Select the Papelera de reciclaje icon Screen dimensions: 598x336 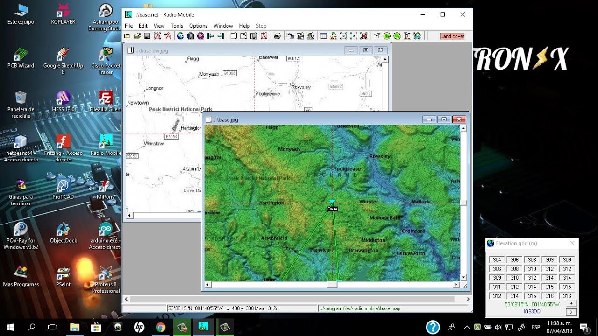point(21,105)
